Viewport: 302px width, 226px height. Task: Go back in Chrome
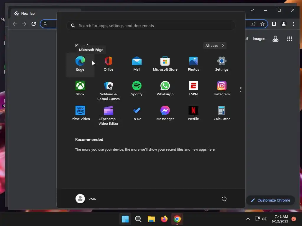15,24
